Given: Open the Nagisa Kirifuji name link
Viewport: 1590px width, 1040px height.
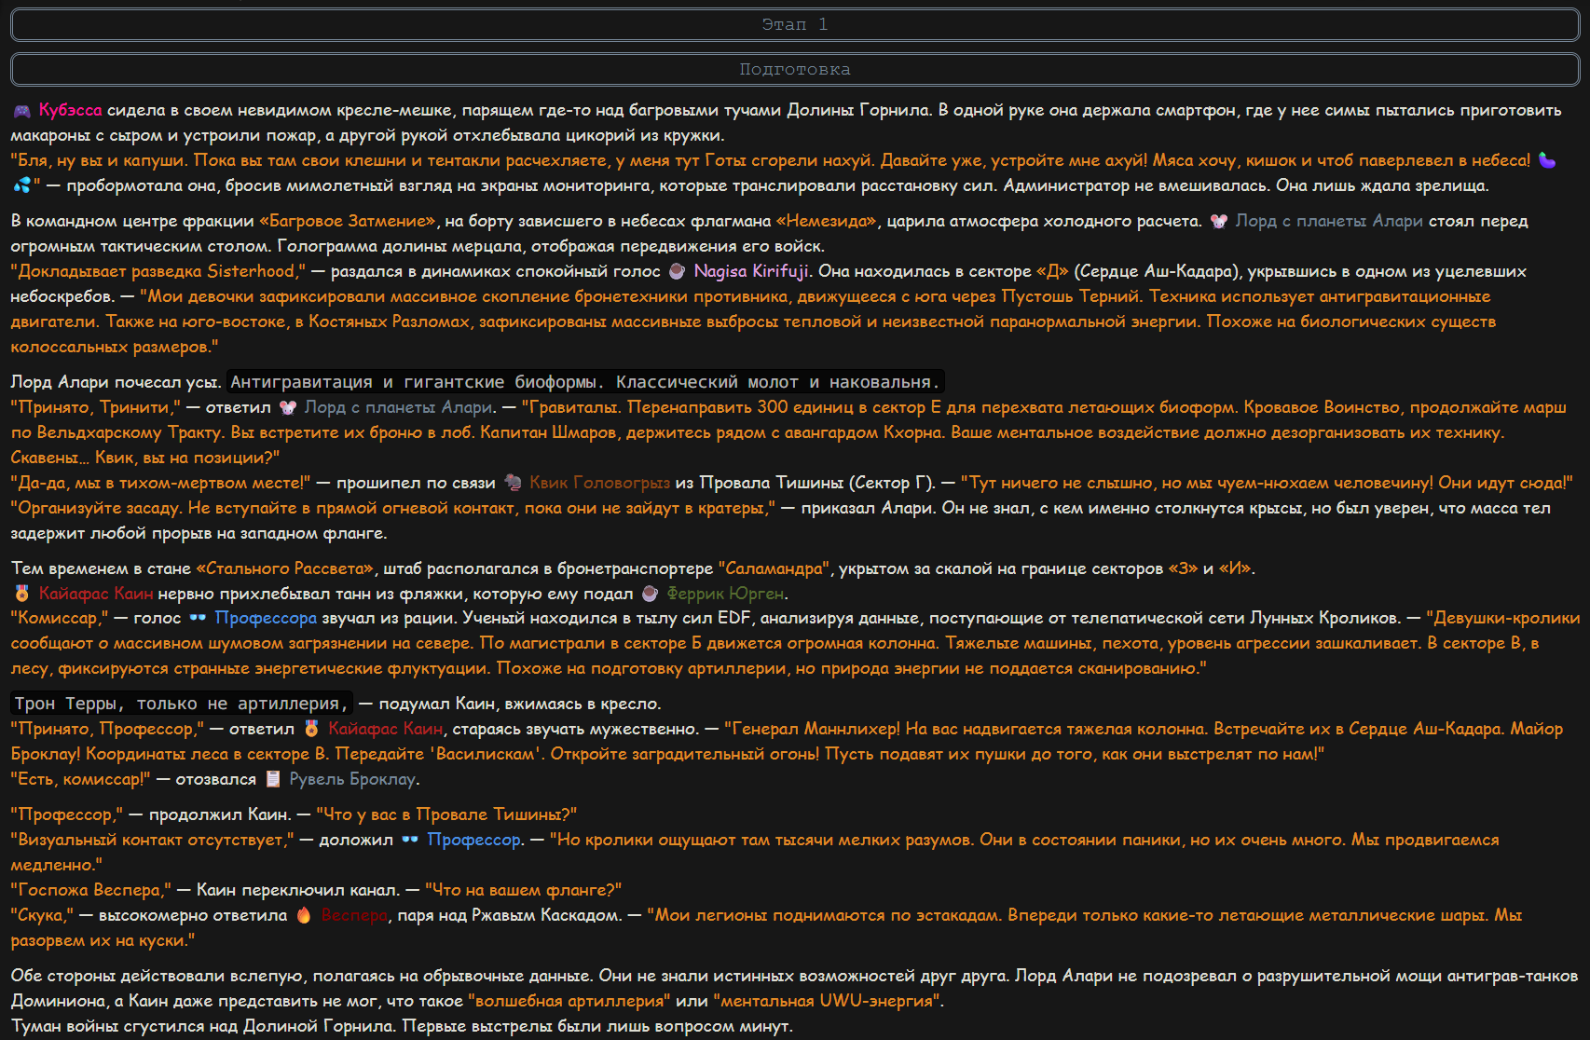Looking at the screenshot, I should pos(751,271).
